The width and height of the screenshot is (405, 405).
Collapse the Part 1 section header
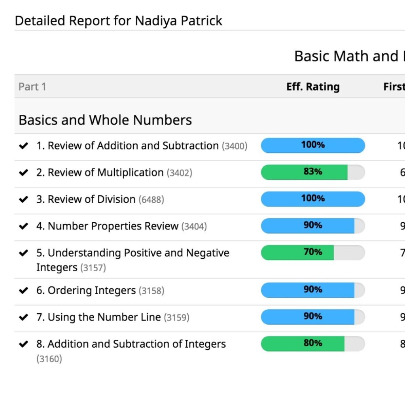click(32, 87)
